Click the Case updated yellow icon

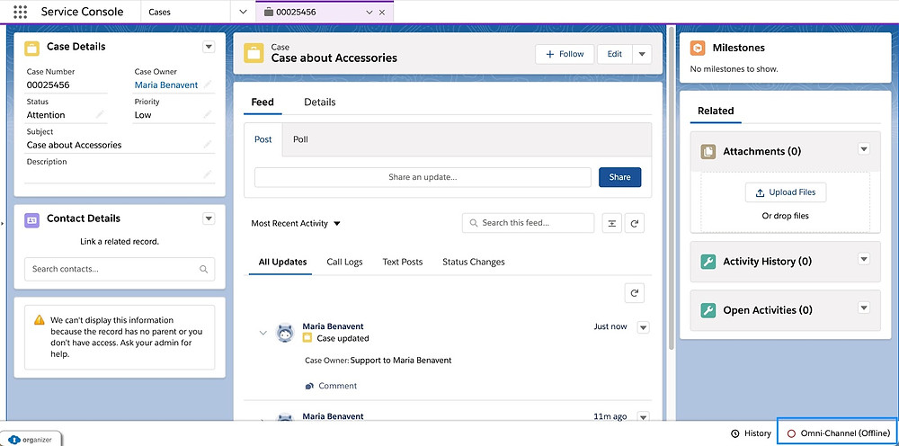tap(307, 338)
